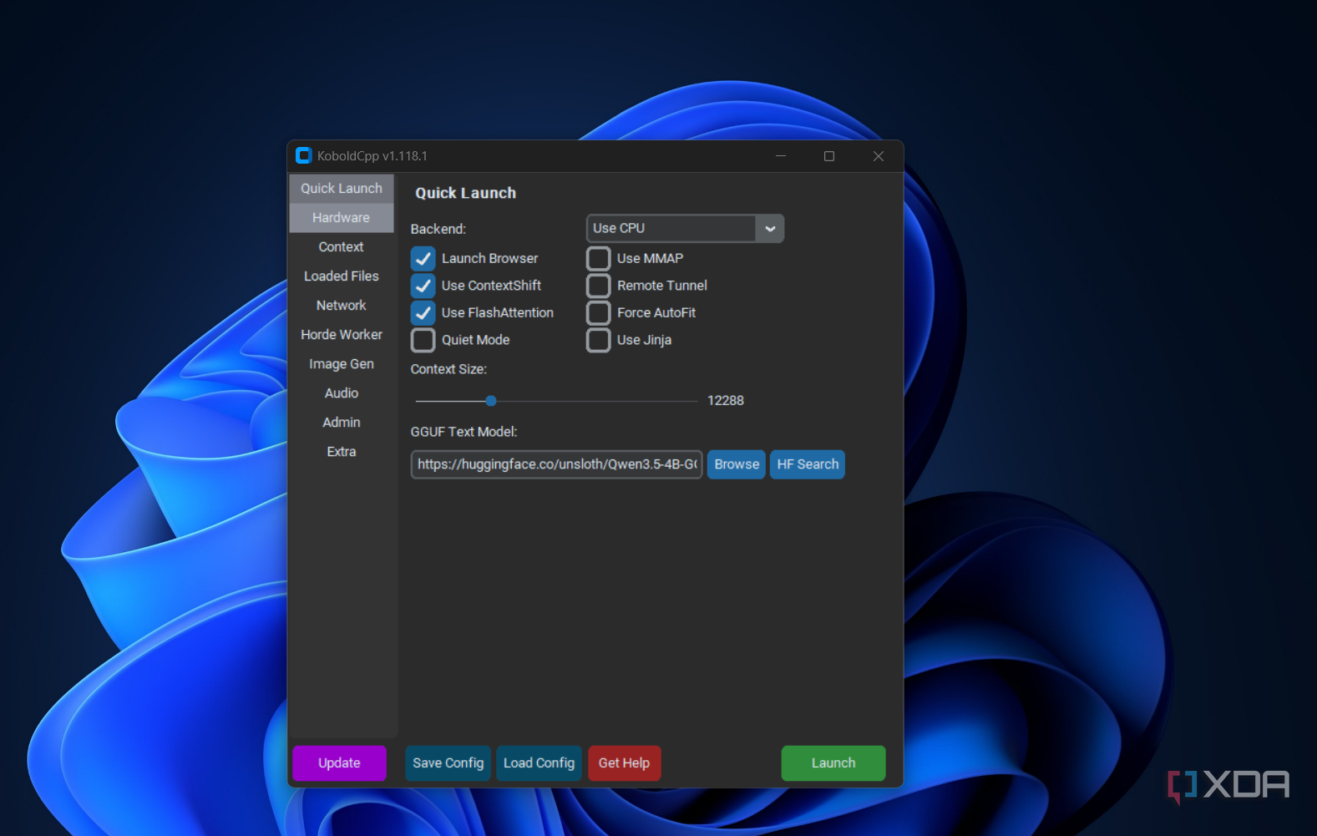Switch to the Quick Launch tab

pyautogui.click(x=342, y=189)
